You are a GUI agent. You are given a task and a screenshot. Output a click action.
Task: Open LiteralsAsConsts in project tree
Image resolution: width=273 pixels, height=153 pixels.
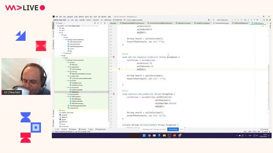76,83
